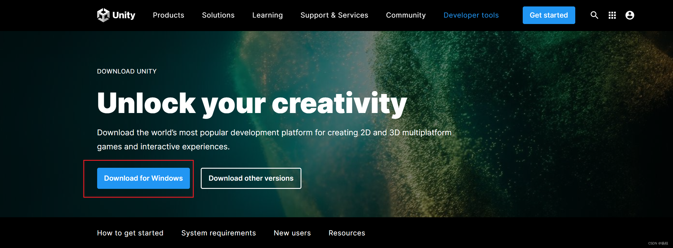The height and width of the screenshot is (248, 673).
Task: Jump to New users section
Action: click(x=292, y=233)
